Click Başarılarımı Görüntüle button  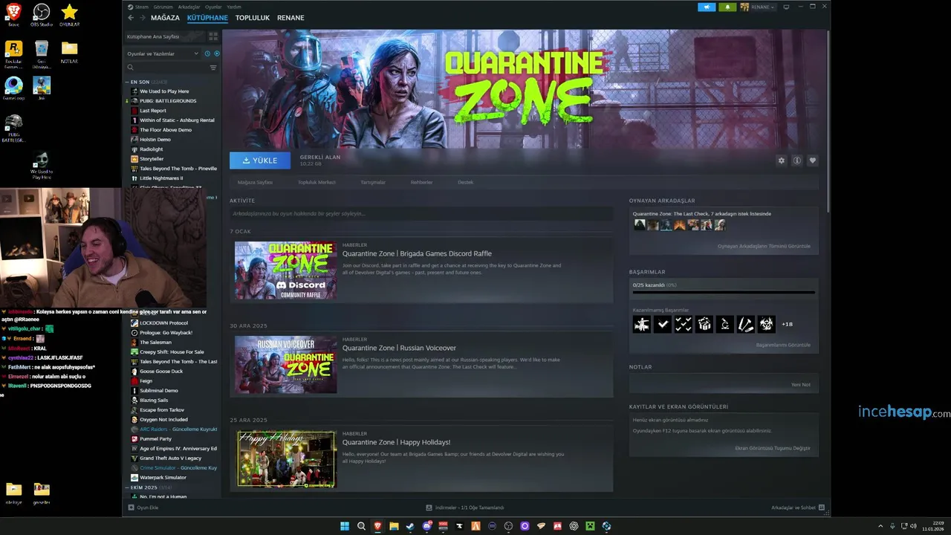tap(783, 345)
